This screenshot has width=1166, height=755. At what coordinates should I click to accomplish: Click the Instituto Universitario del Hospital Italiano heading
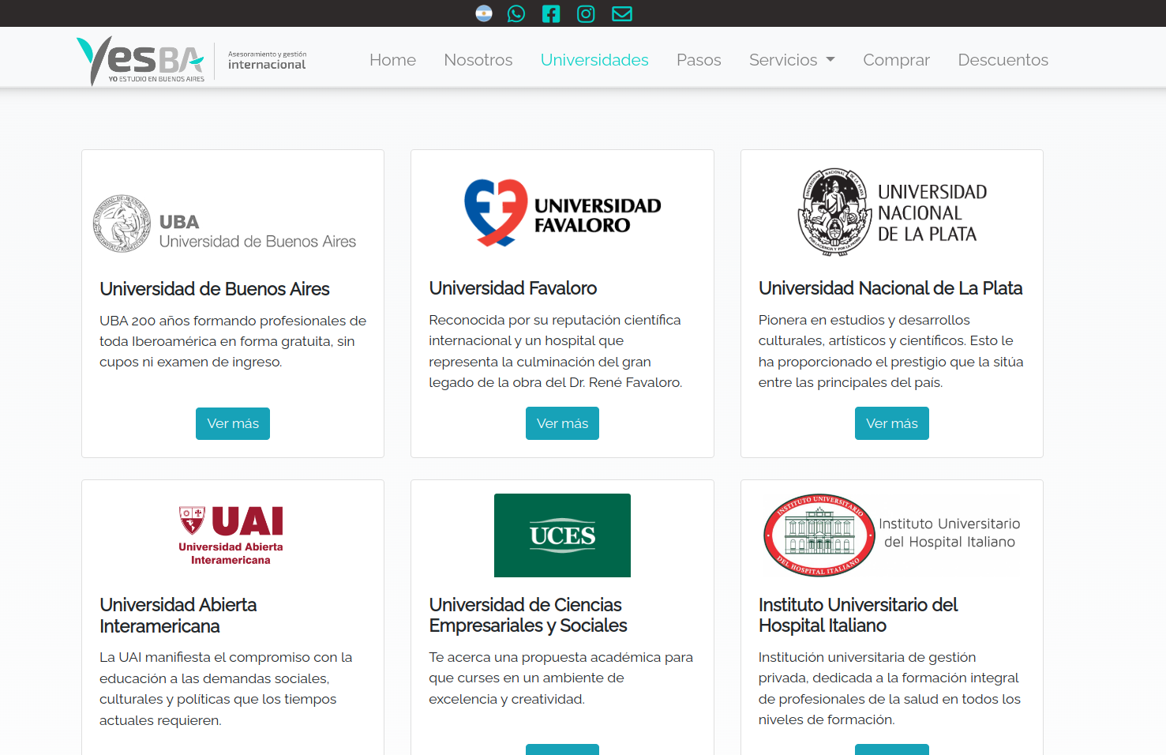pyautogui.click(x=857, y=615)
